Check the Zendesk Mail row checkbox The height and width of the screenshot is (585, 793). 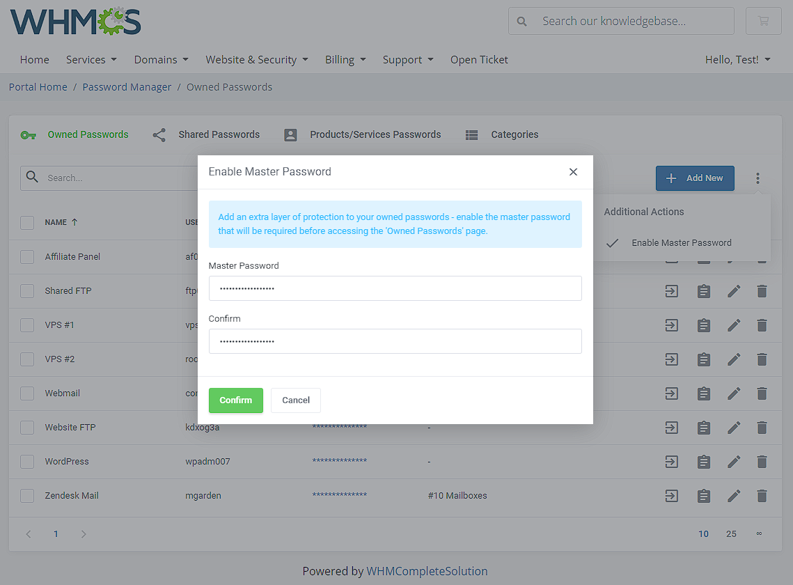pos(27,496)
